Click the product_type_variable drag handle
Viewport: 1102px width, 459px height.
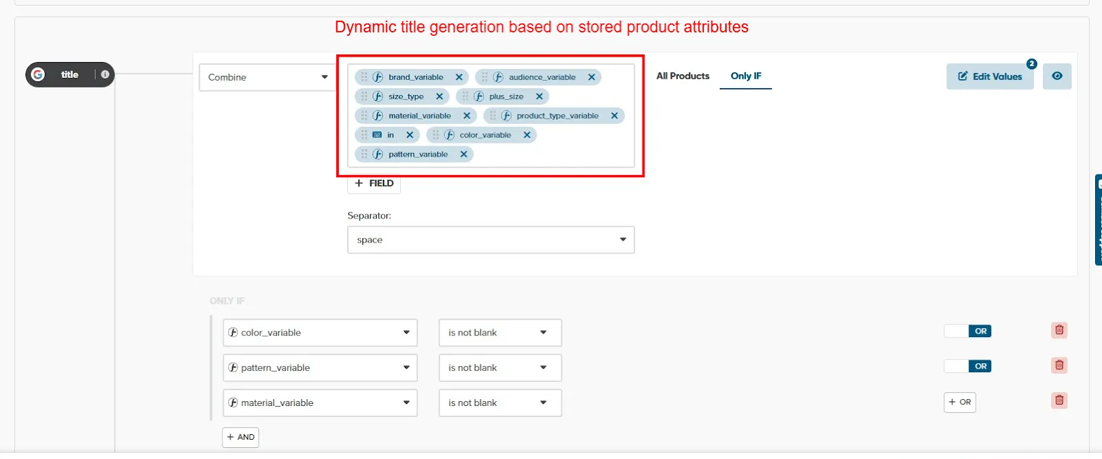pyautogui.click(x=493, y=116)
